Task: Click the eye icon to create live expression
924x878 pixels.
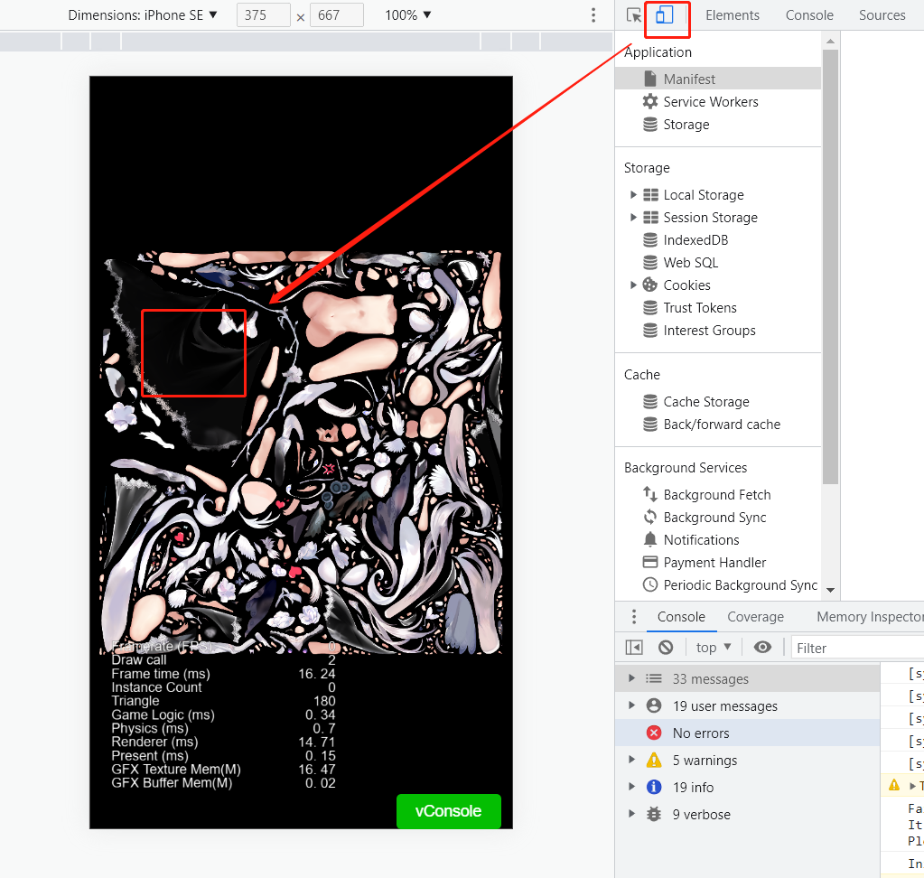Action: pos(762,647)
